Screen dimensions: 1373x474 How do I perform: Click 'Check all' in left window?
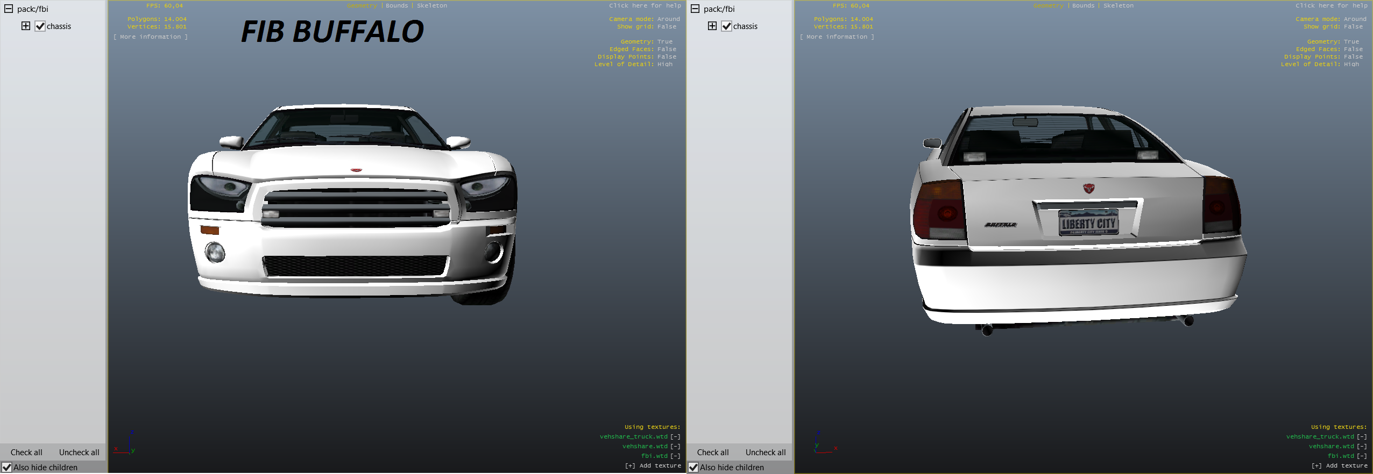point(26,452)
